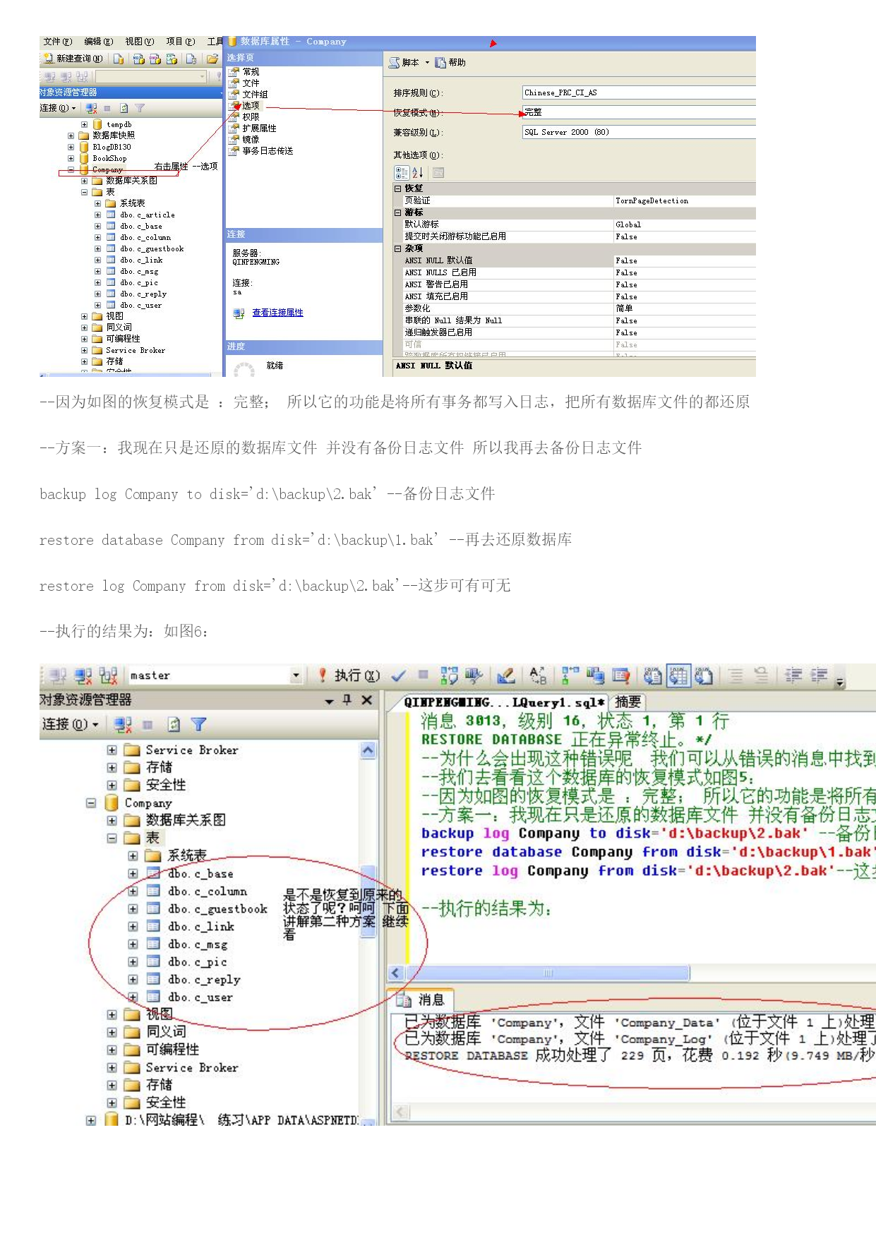Switch to the 消息 (Messages) tab
Viewport: 876px width, 1238px height.
pyautogui.click(x=422, y=1000)
